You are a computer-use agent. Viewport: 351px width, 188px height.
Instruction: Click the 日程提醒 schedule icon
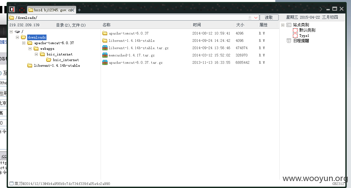tap(289, 41)
